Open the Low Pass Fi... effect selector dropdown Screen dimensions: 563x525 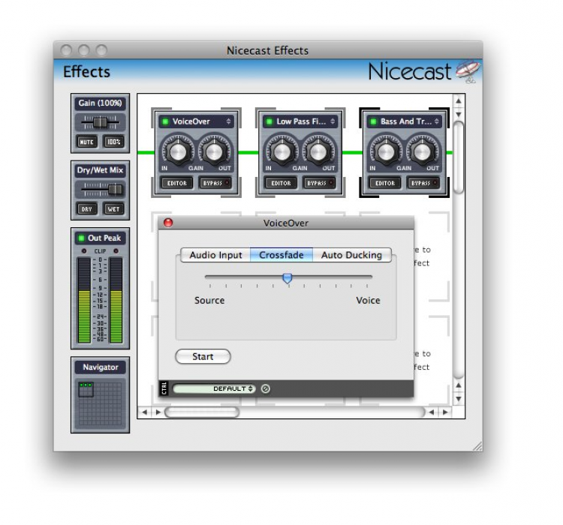333,121
